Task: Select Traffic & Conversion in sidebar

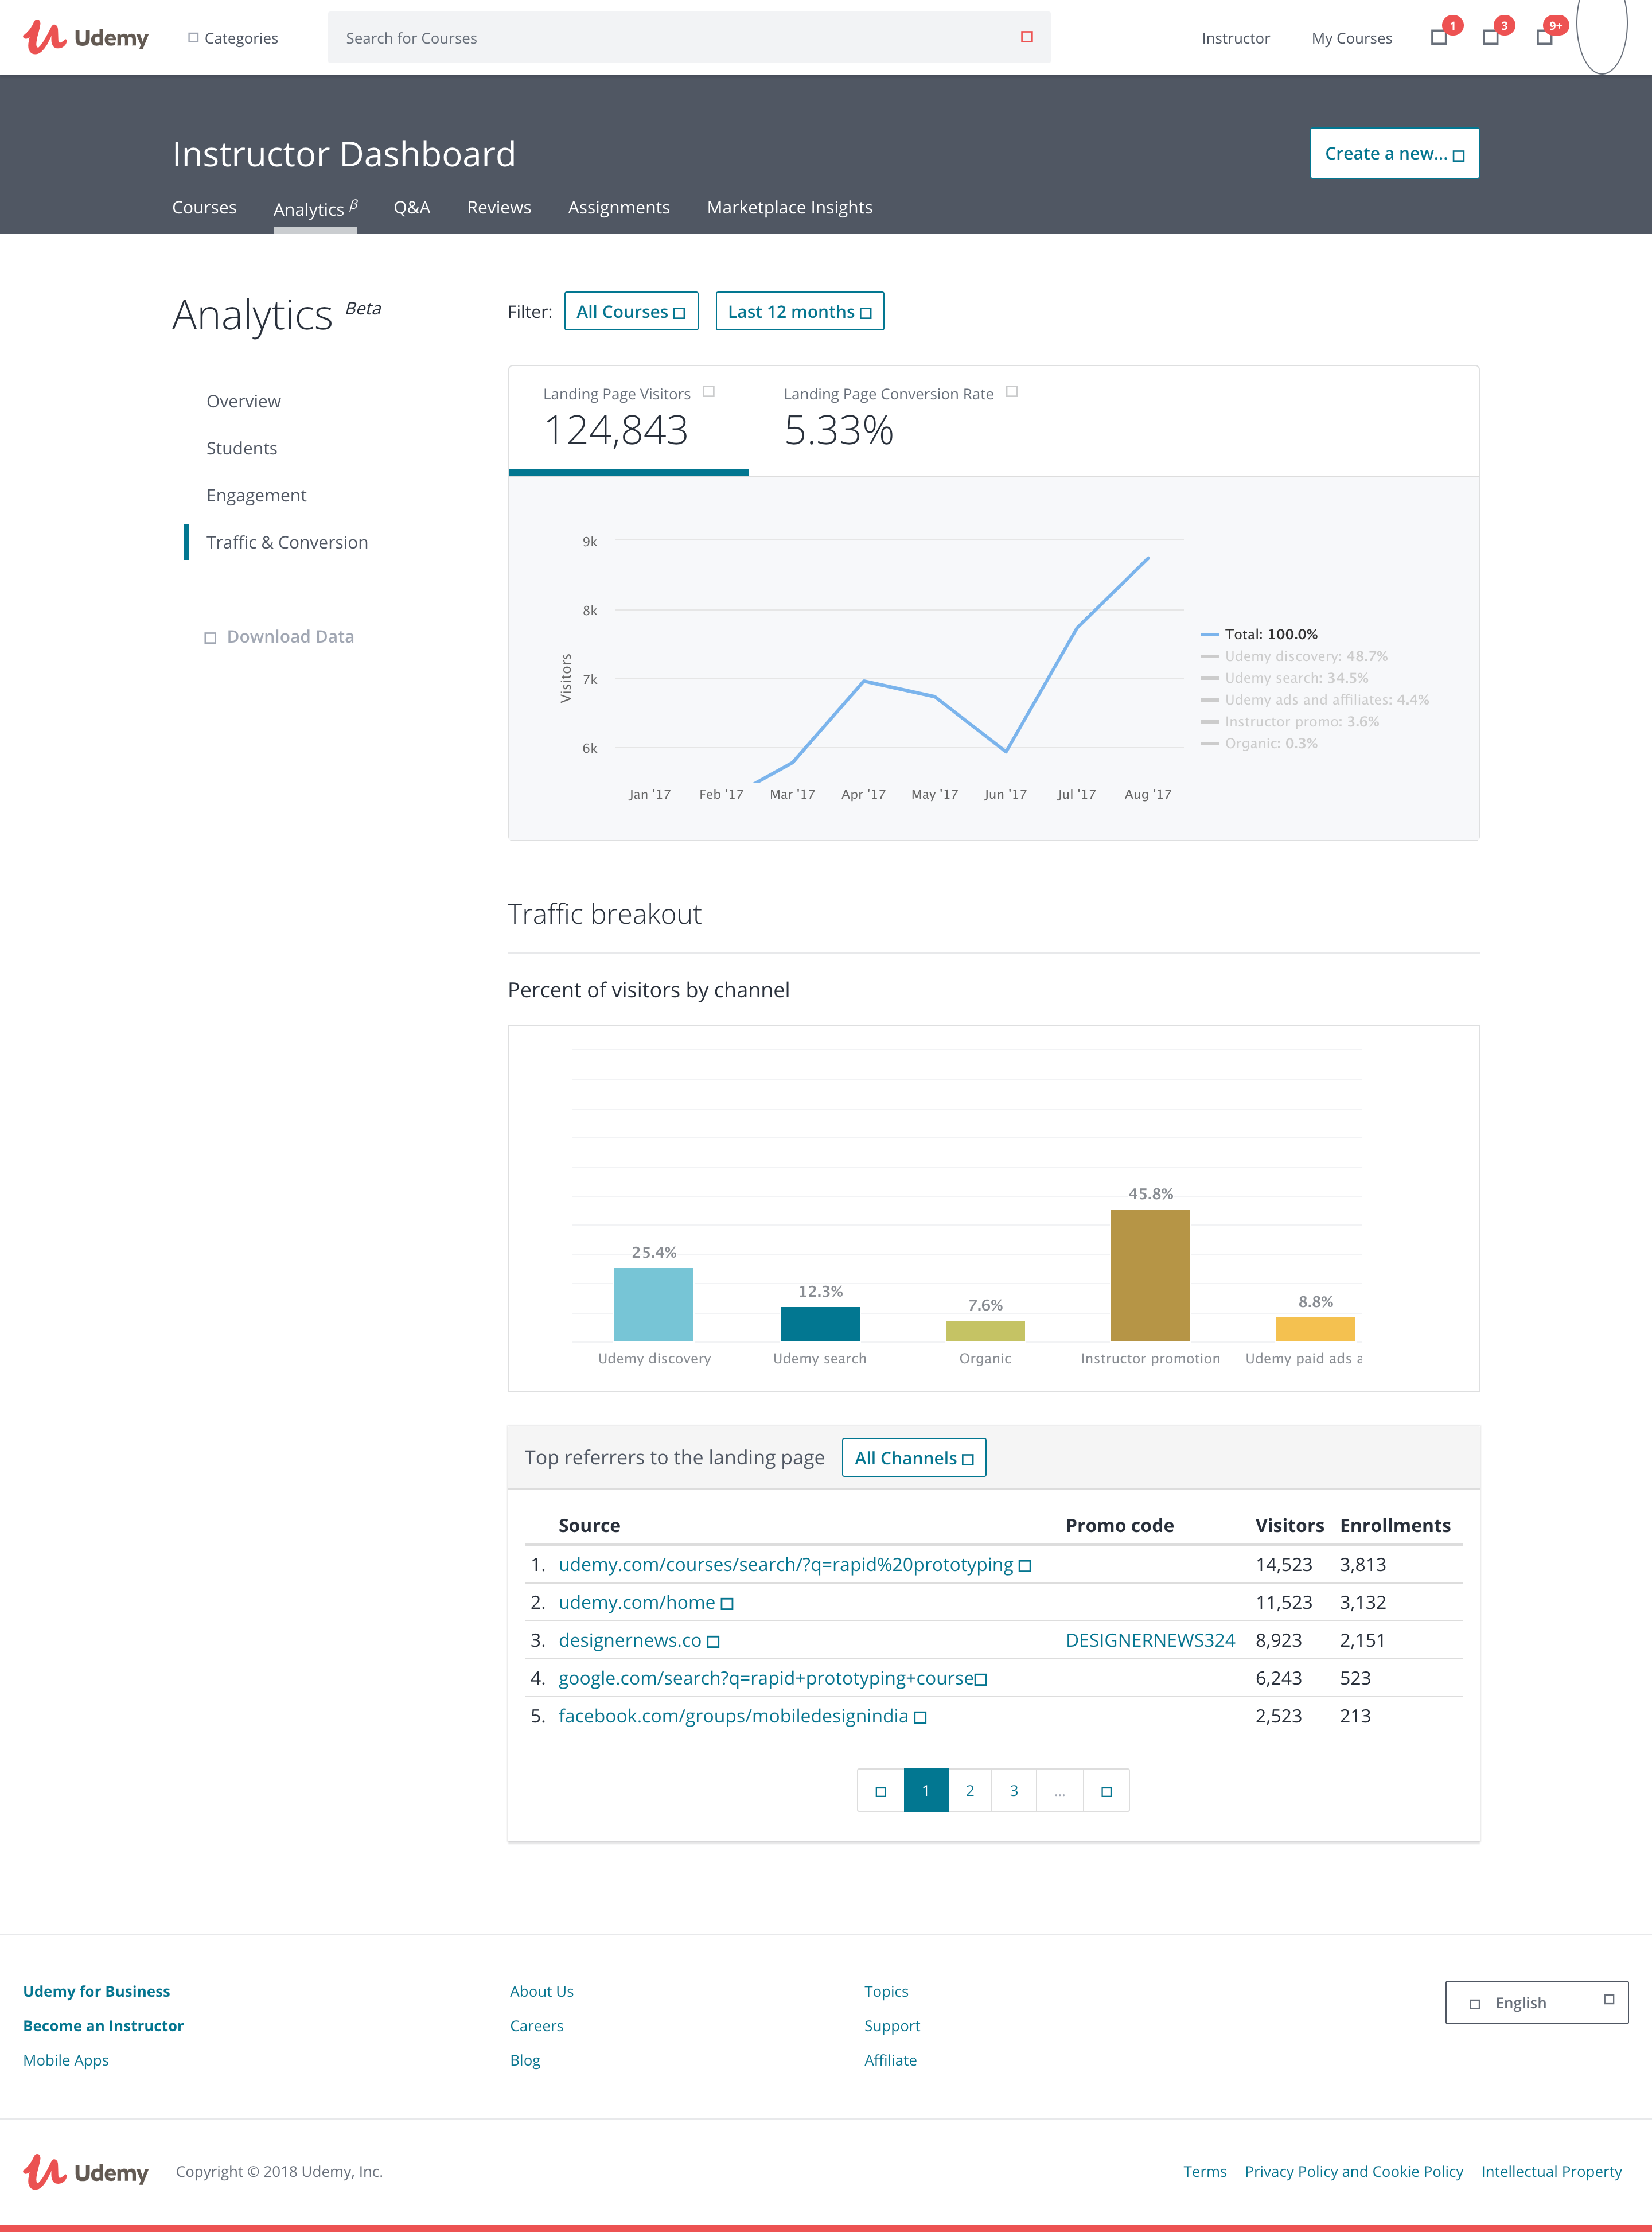Action: (287, 542)
